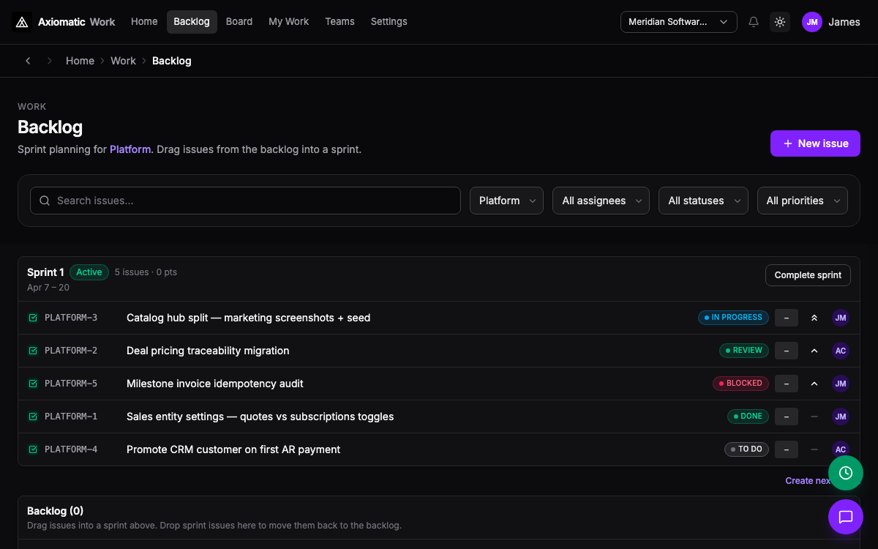Click the Active sprint status badge
This screenshot has height=549, width=878.
pyautogui.click(x=89, y=272)
